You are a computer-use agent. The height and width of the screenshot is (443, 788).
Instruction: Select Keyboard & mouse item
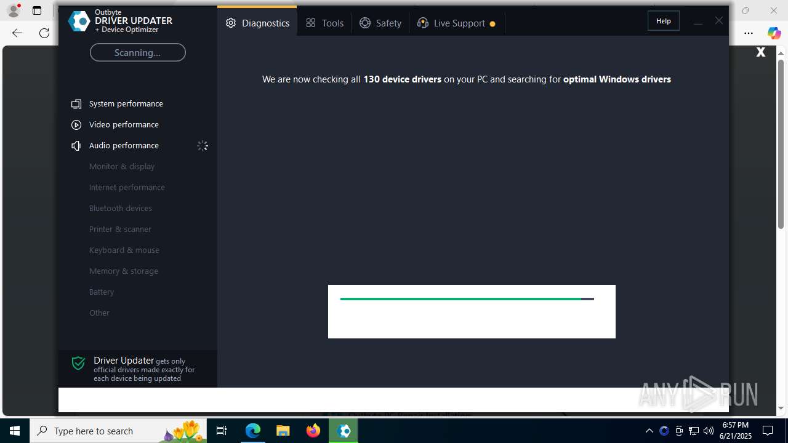click(124, 250)
